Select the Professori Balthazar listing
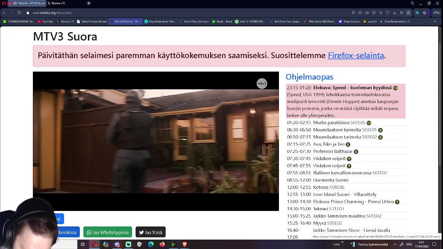Screen dimensions: 443x249 pyautogui.click(x=345, y=151)
